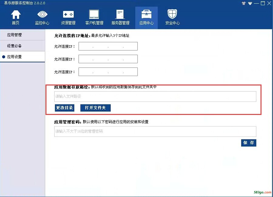Image resolution: width=273 pixels, height=197 pixels.
Task: Click the 允许连接的IP地址 heading text
Action: pos(72,36)
